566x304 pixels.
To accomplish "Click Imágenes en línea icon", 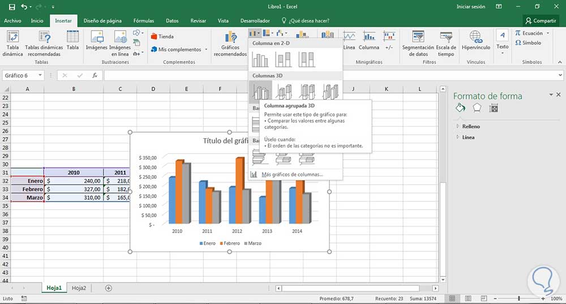I will click(120, 44).
